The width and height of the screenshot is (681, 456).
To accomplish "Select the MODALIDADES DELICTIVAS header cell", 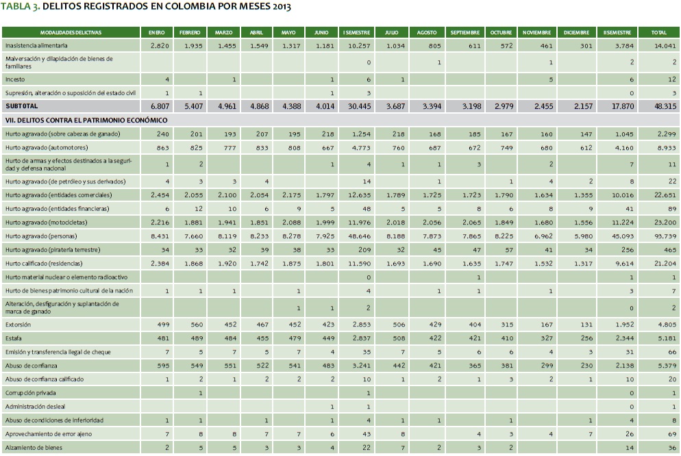I will (x=71, y=32).
